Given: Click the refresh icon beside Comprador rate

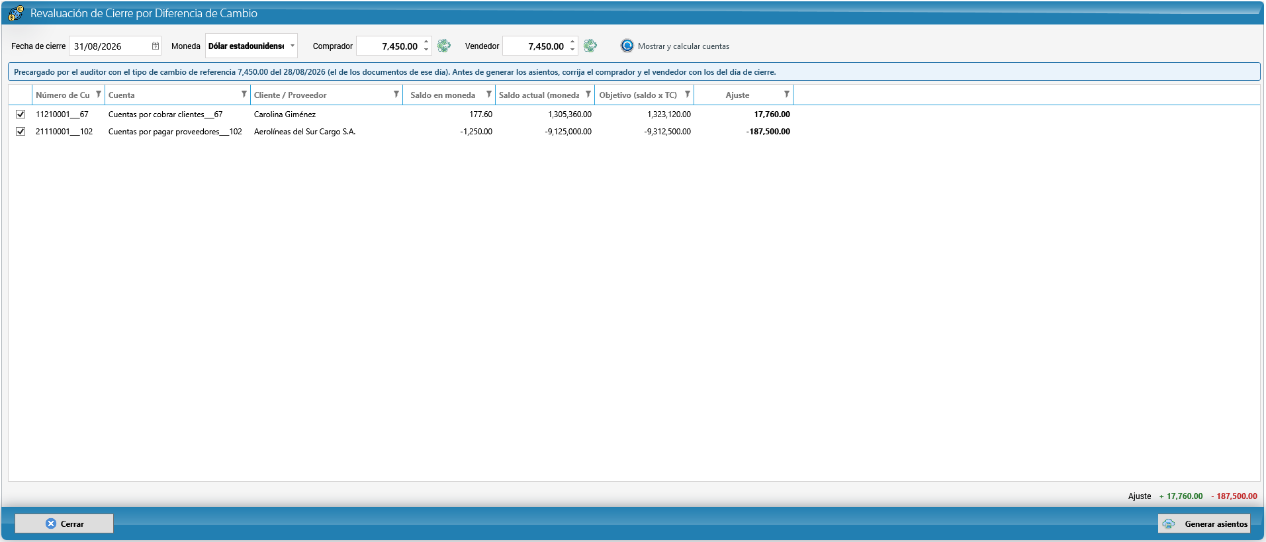Looking at the screenshot, I should pyautogui.click(x=444, y=46).
